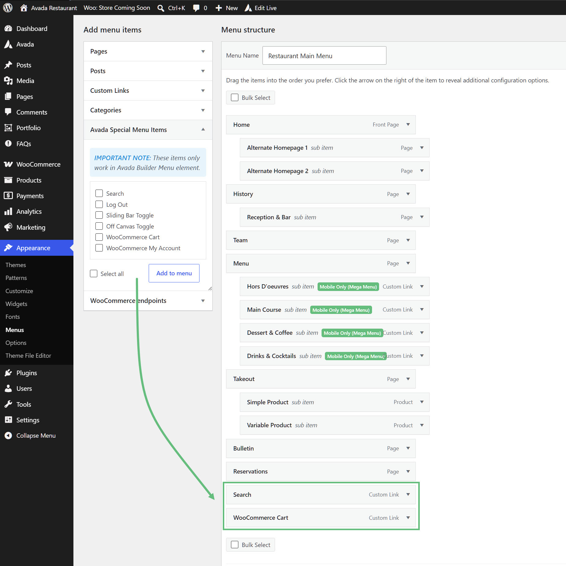Expand the Categories accordion section

[x=148, y=110]
